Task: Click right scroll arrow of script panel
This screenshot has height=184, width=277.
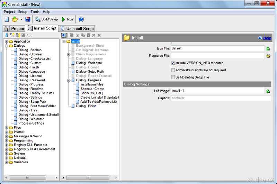Action: click(116, 178)
